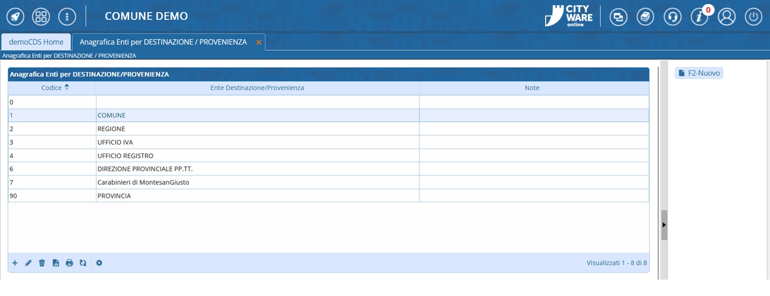Click the trash delete record icon
Screen dimensions: 770x296
tap(42, 263)
